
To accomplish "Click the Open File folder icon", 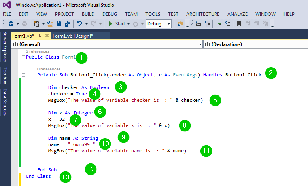I will point(50,24).
